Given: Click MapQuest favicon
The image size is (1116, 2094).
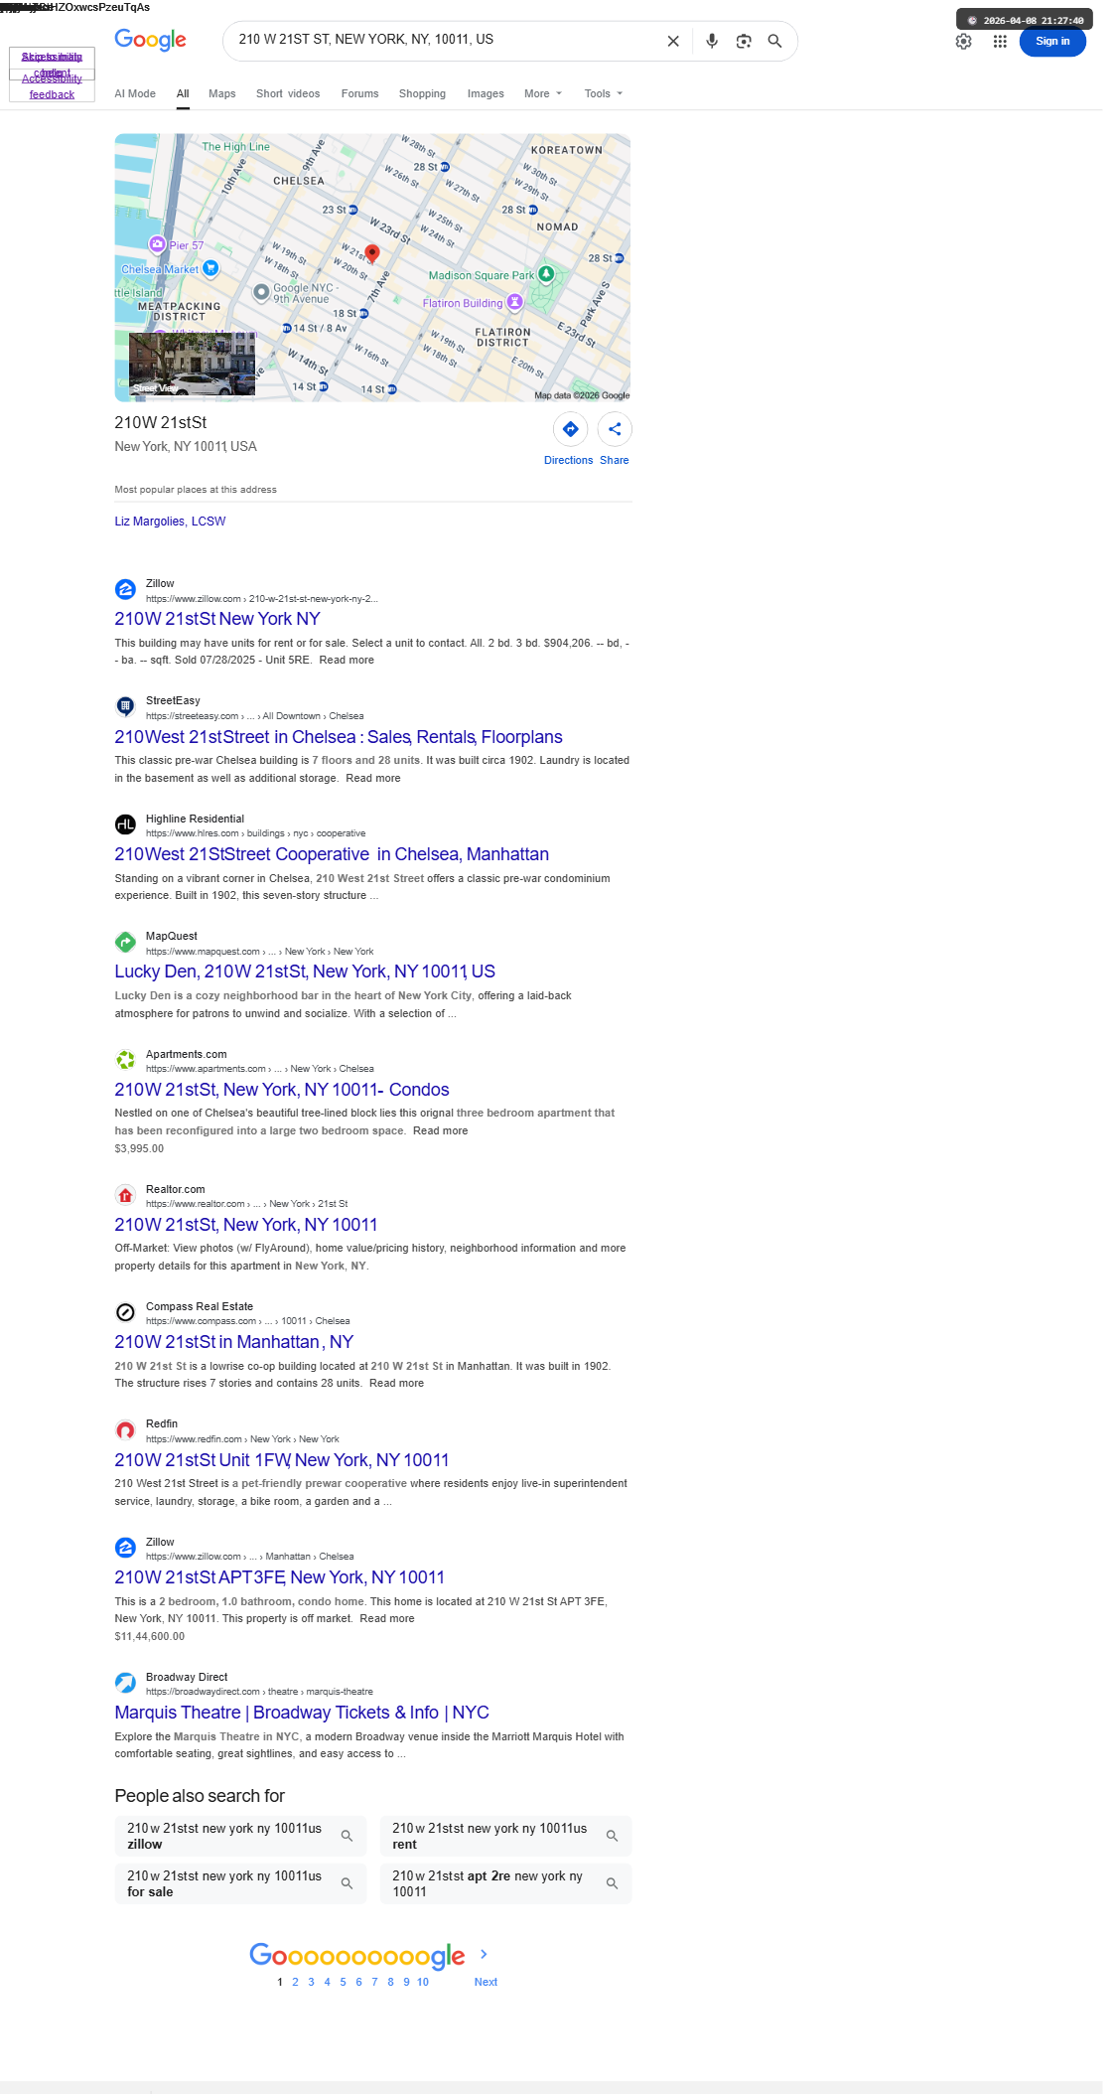Looking at the screenshot, I should (125, 943).
